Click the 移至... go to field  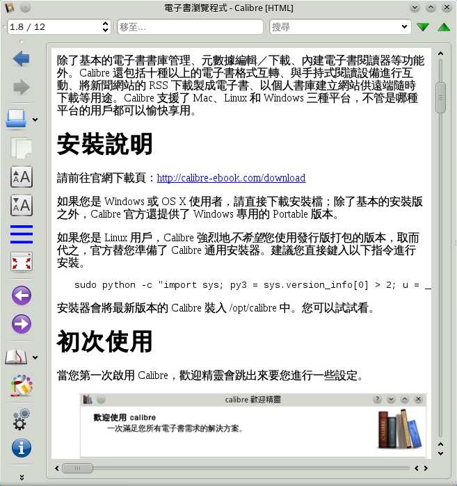(x=190, y=27)
